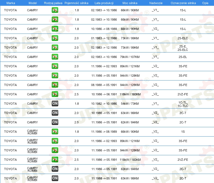The image size is (214, 183).
Task: Click engine code 2S-E, 2S-ELC
Action: click(183, 48)
